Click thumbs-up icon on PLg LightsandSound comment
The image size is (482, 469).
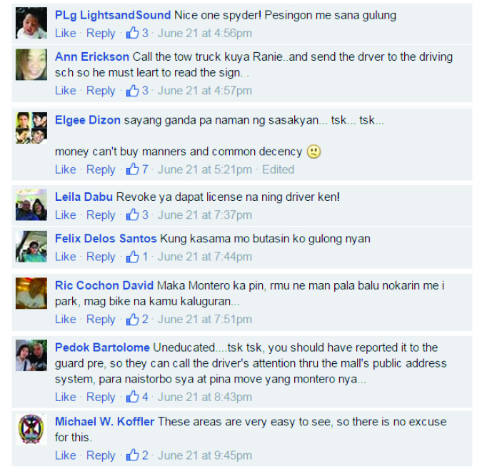click(133, 33)
